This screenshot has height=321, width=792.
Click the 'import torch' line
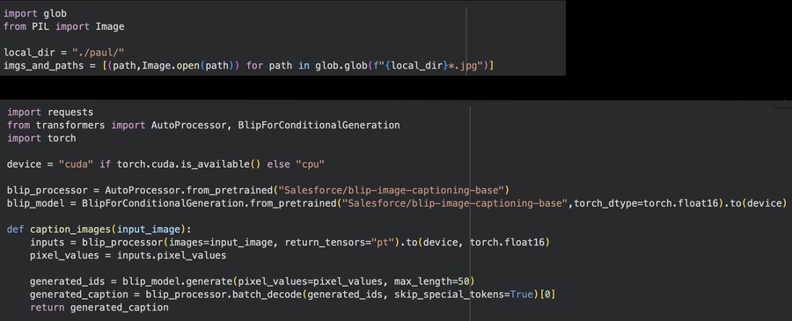(41, 138)
